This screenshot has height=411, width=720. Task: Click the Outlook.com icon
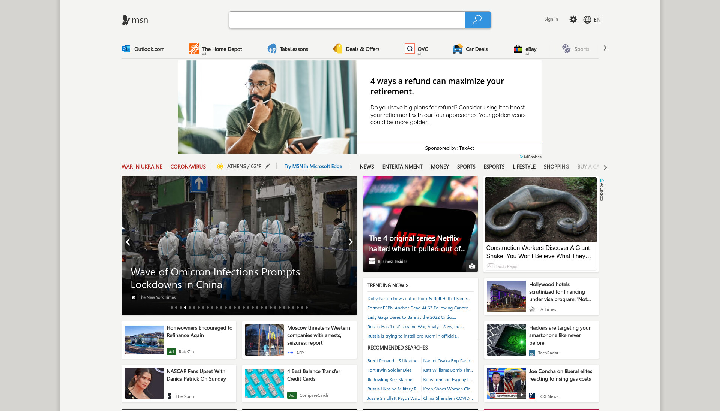point(126,49)
